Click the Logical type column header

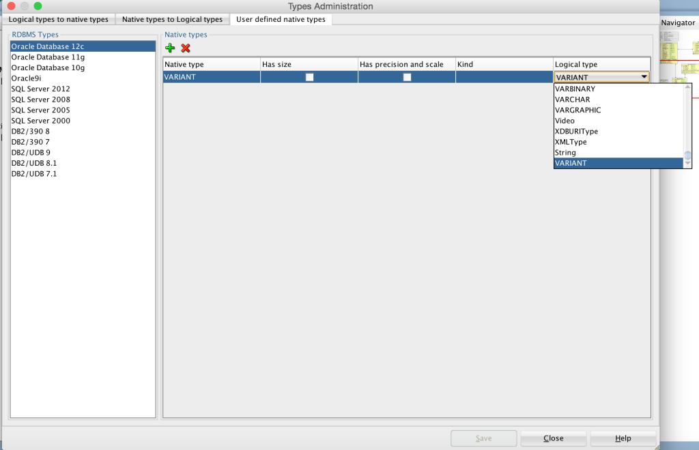click(602, 64)
